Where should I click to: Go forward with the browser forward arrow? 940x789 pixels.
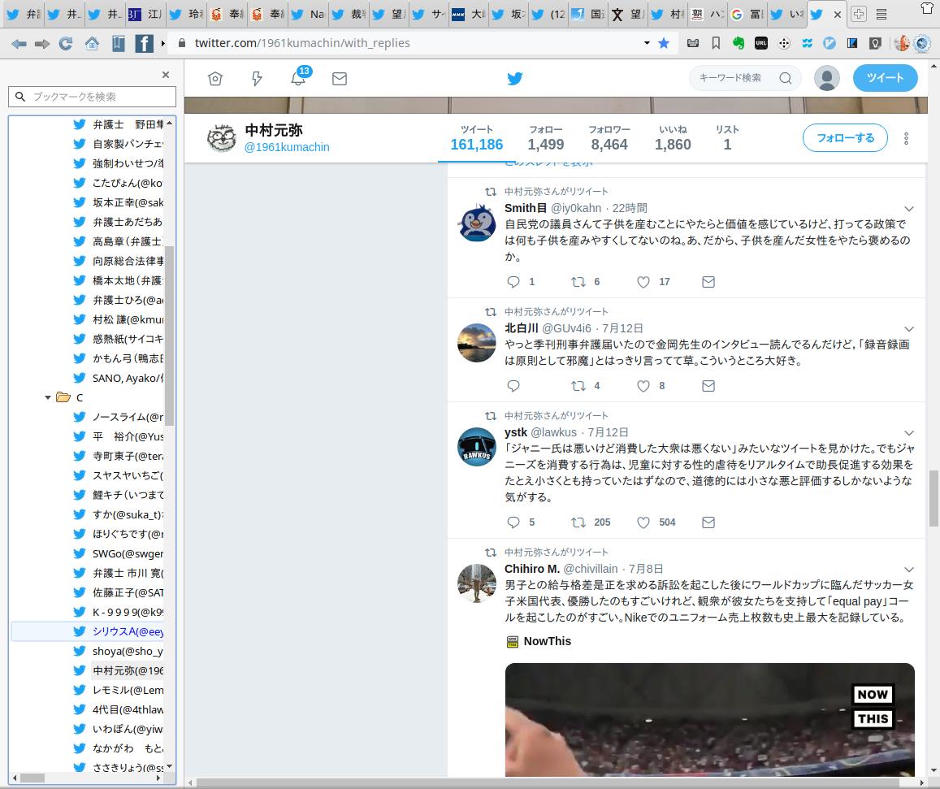[42, 43]
